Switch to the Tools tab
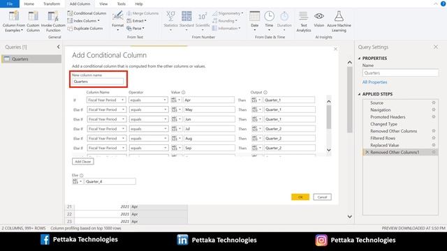Image resolution: width=447 pixels, height=251 pixels. point(121,4)
